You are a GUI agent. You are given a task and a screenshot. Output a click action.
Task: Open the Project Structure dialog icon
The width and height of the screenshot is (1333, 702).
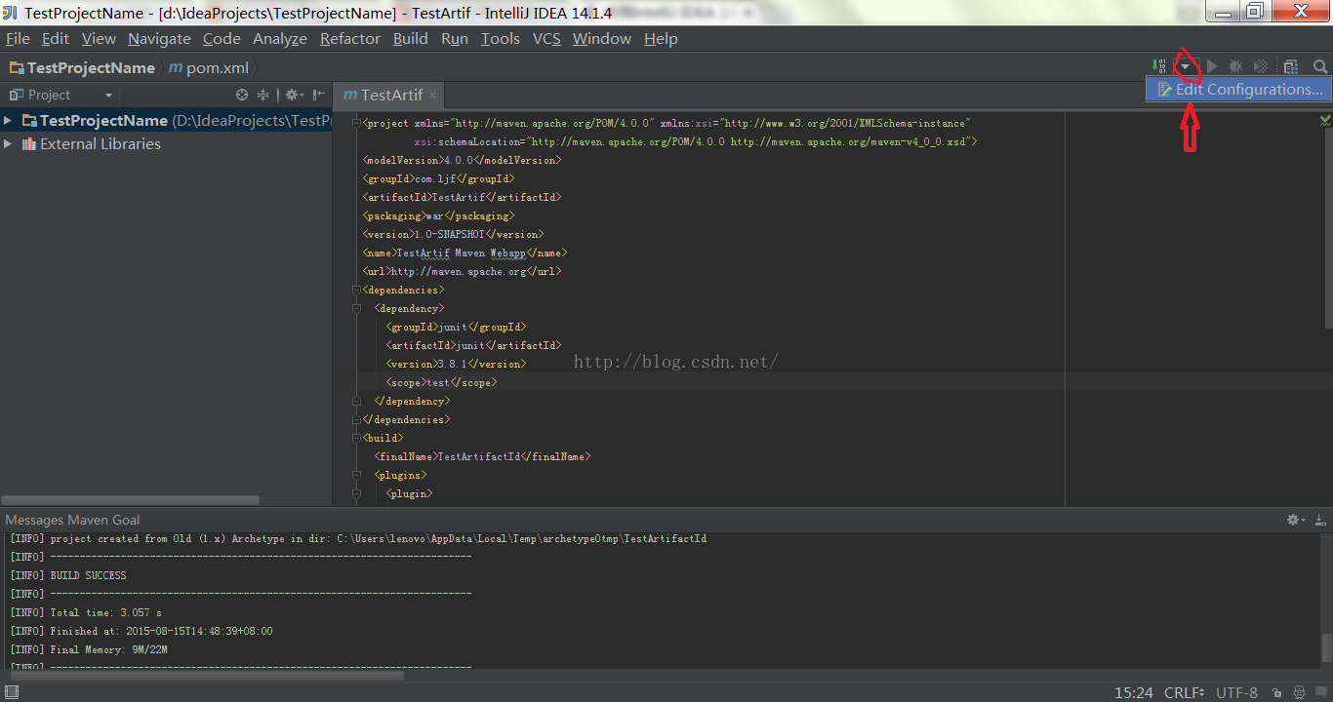coord(1291,66)
